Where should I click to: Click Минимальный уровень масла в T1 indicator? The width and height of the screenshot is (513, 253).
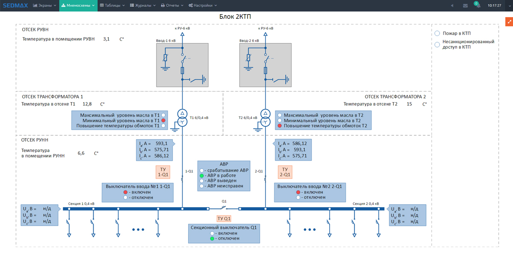coord(163,121)
